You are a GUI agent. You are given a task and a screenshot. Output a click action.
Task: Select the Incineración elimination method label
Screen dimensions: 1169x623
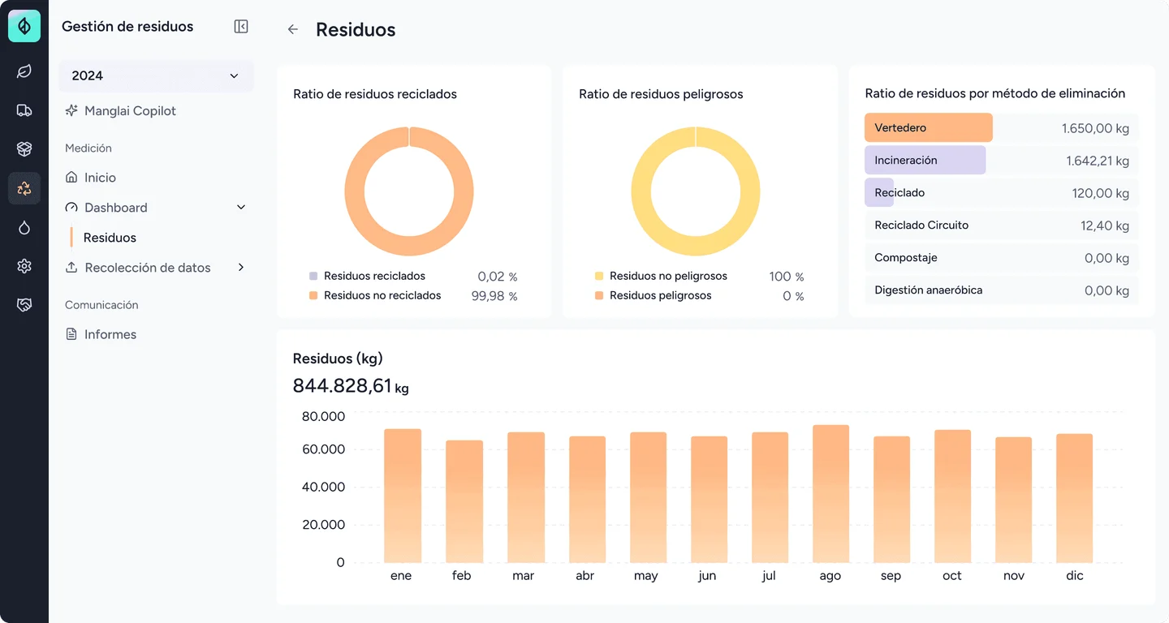(x=906, y=161)
